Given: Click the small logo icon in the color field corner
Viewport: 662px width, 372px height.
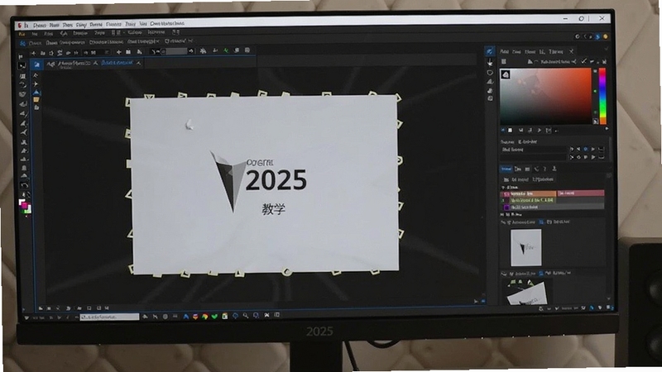Looking at the screenshot, I should pos(506,74).
